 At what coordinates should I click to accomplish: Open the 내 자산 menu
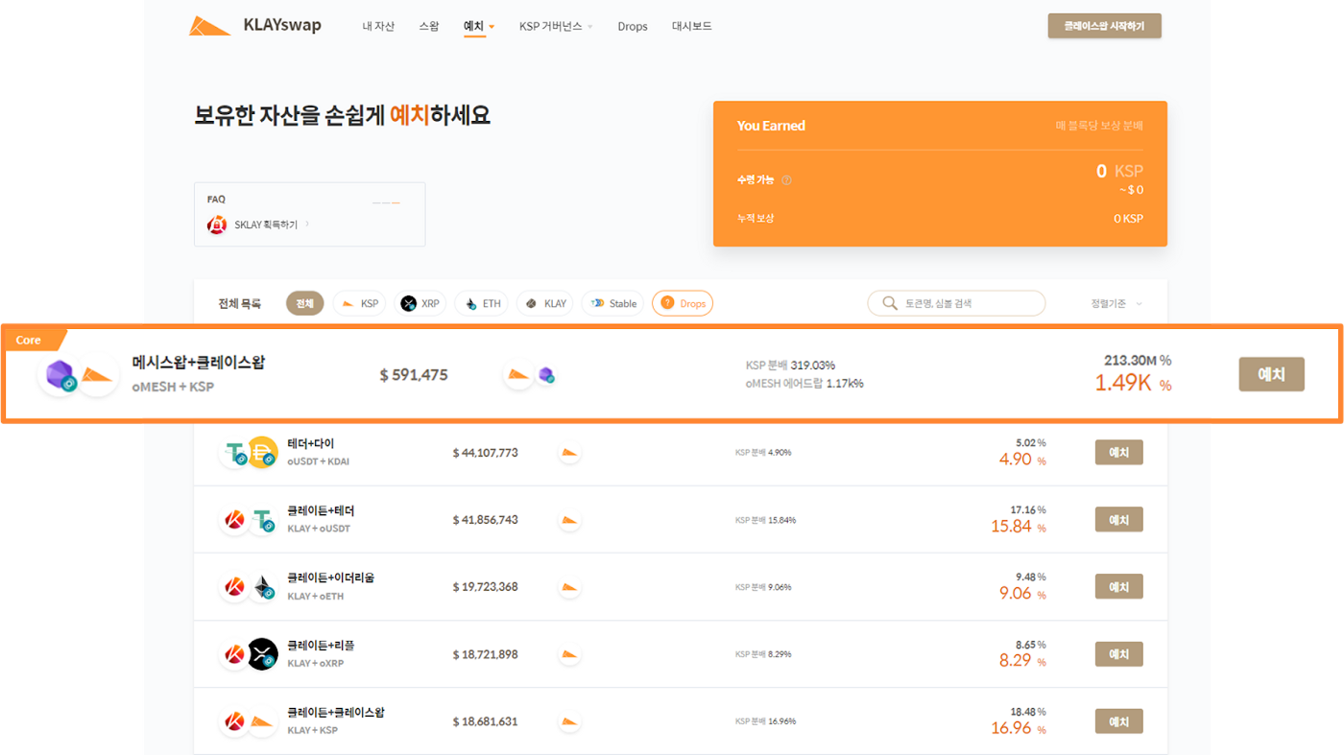pyautogui.click(x=378, y=27)
